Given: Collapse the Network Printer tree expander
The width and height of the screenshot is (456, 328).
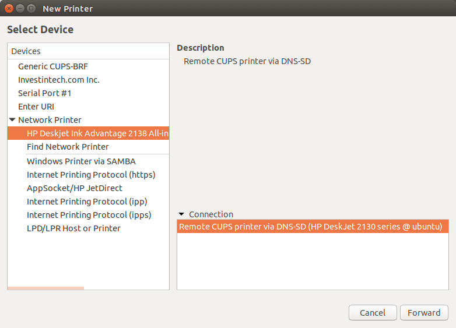Looking at the screenshot, I should point(12,120).
